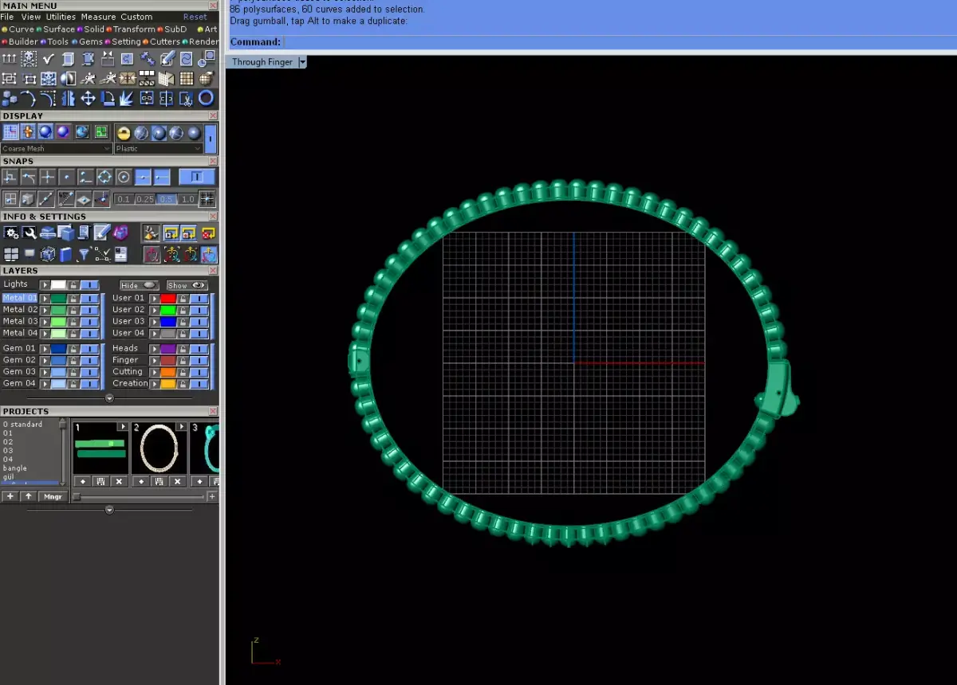This screenshot has width=957, height=685.
Task: Click the shaded sphere half-render icon
Action: pos(68,78)
